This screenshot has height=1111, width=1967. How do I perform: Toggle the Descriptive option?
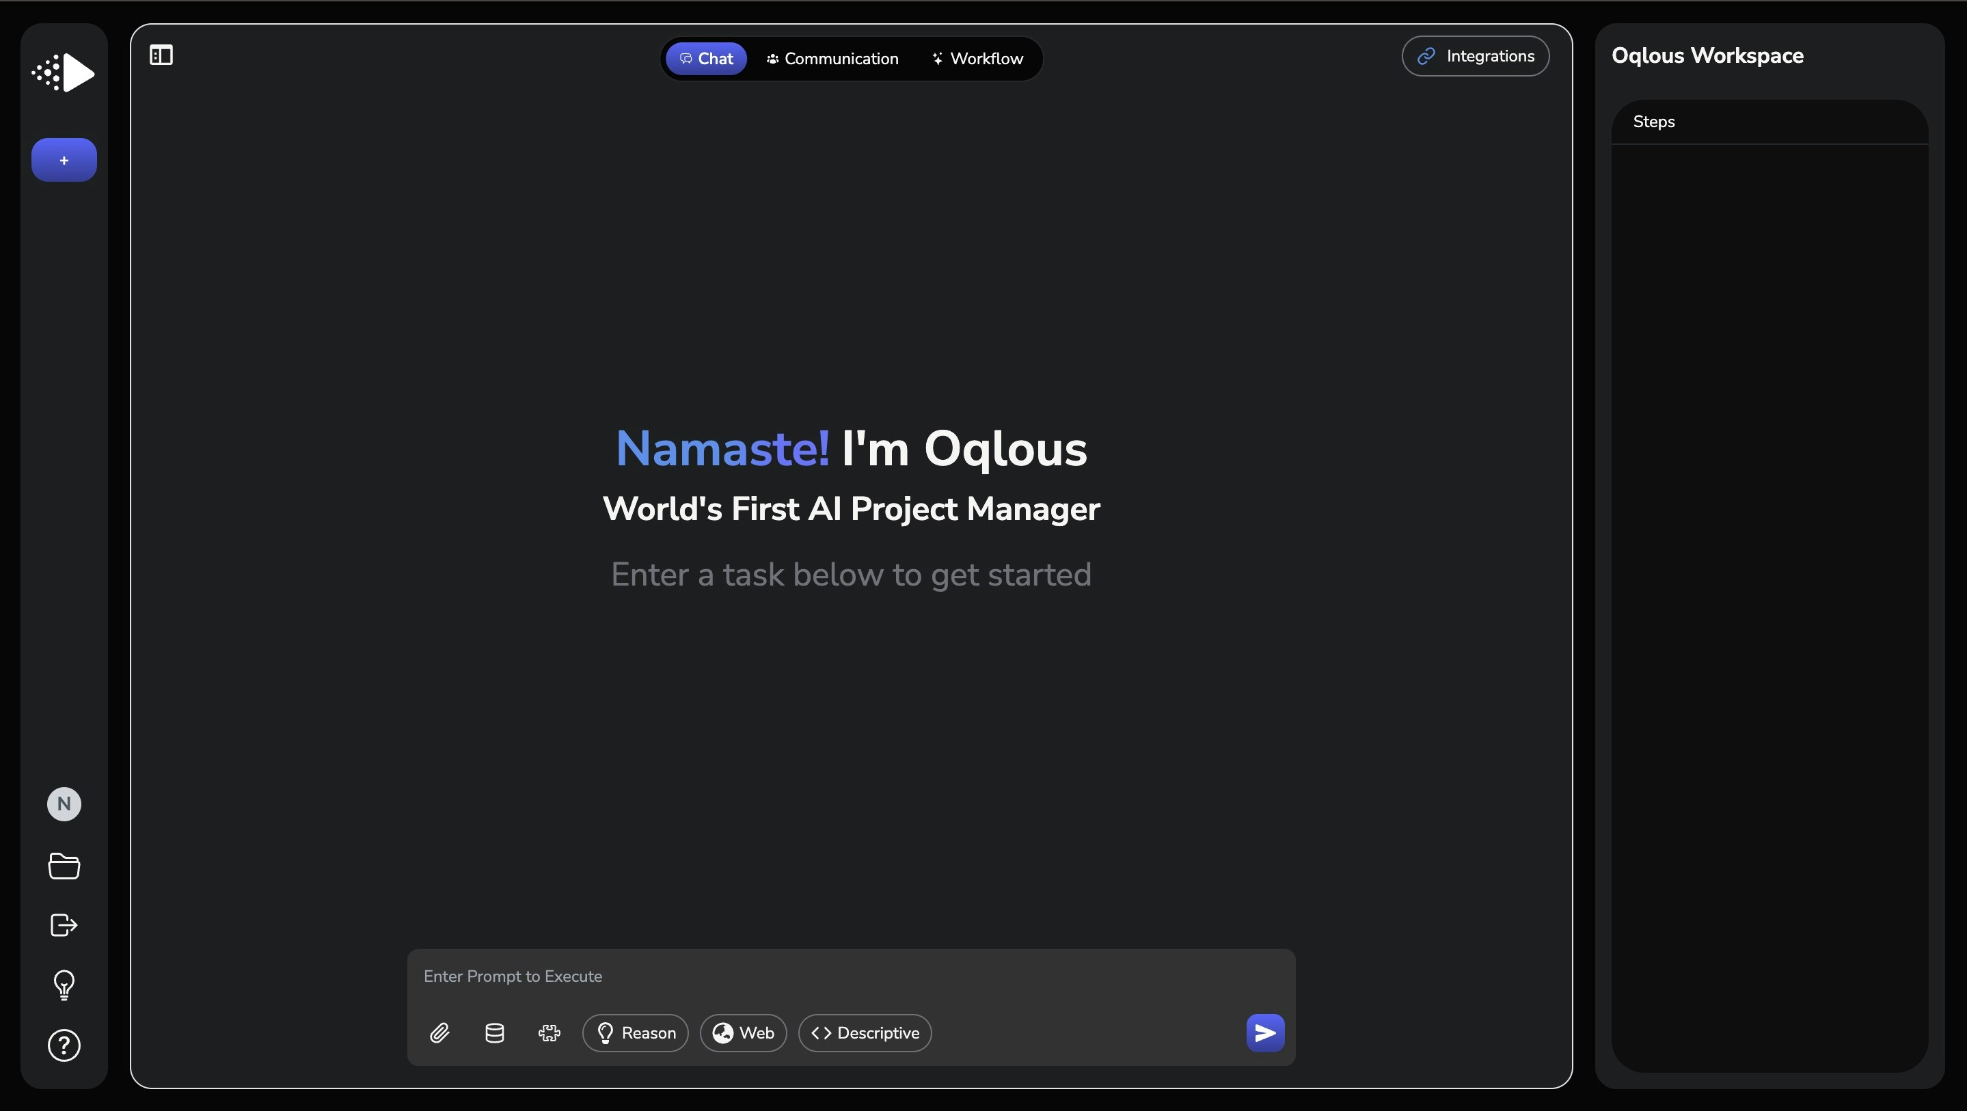pyautogui.click(x=865, y=1033)
